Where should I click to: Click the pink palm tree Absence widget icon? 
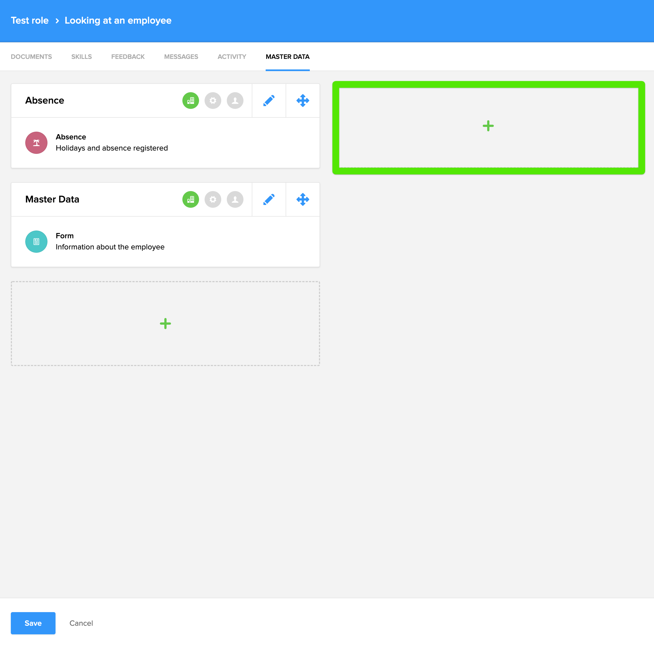(x=36, y=143)
